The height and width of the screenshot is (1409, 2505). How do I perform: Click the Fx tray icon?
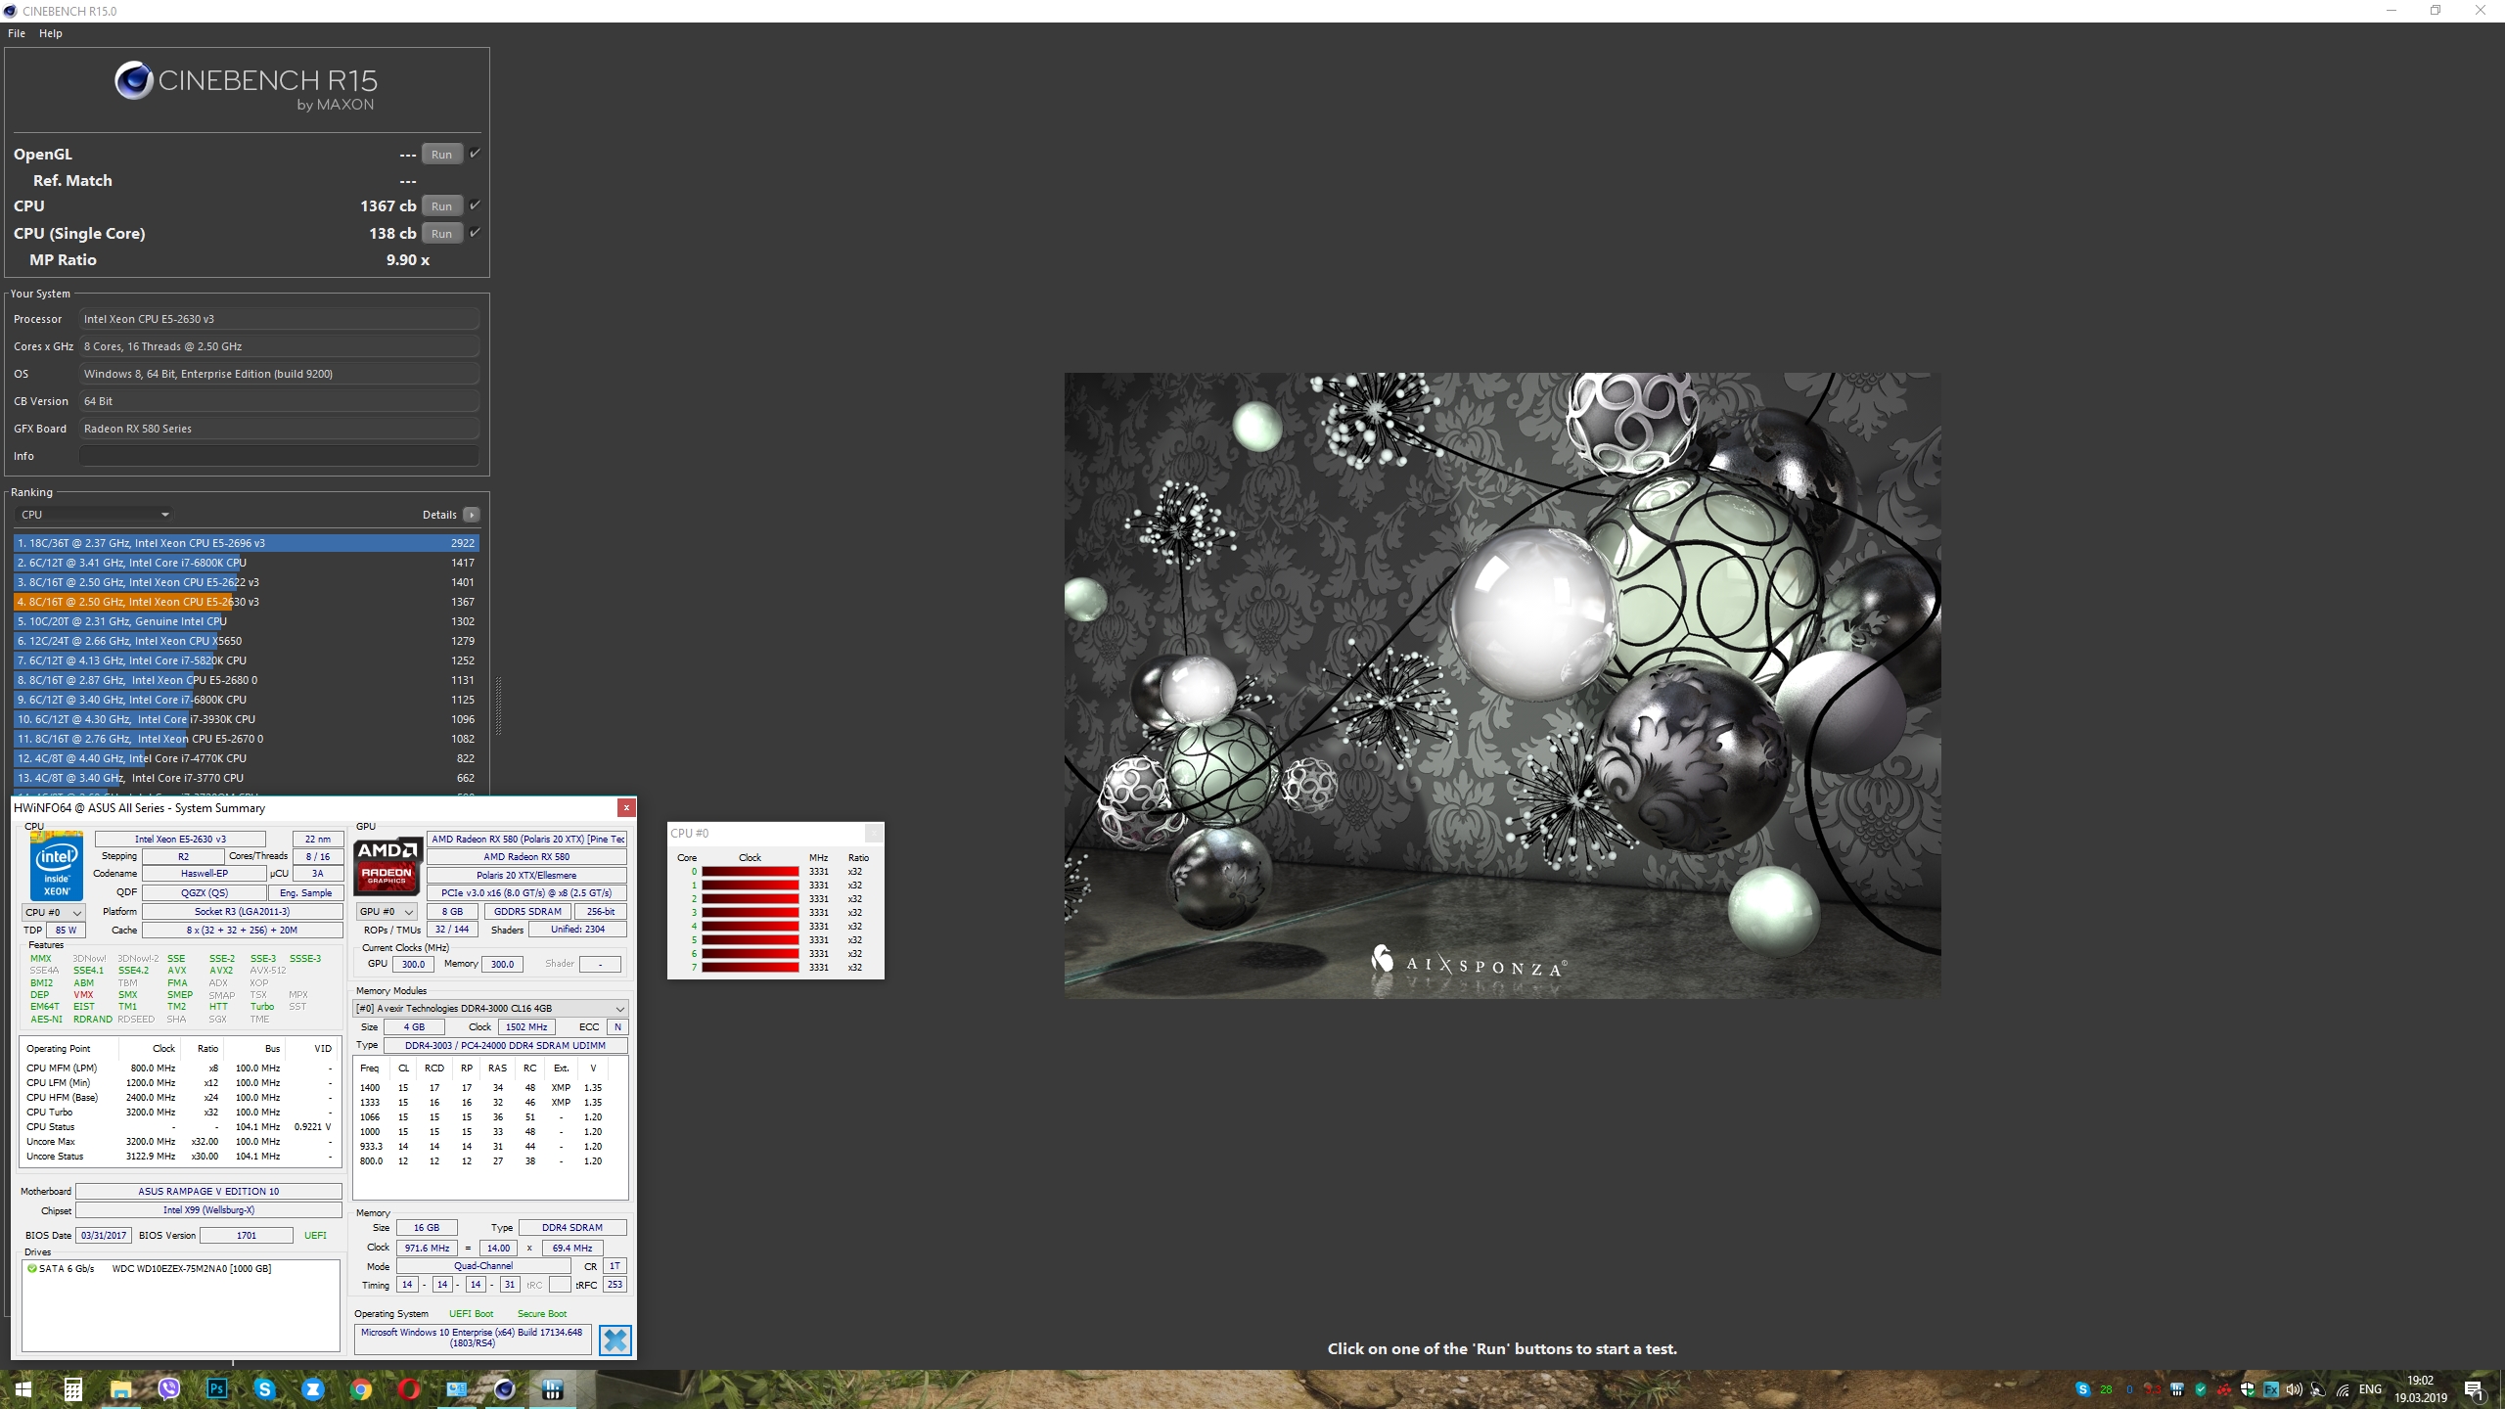point(2271,1389)
